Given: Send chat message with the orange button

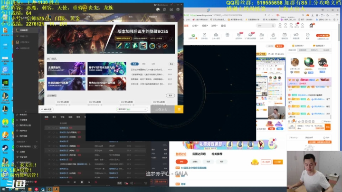Looking at the screenshot, I should 328,127.
